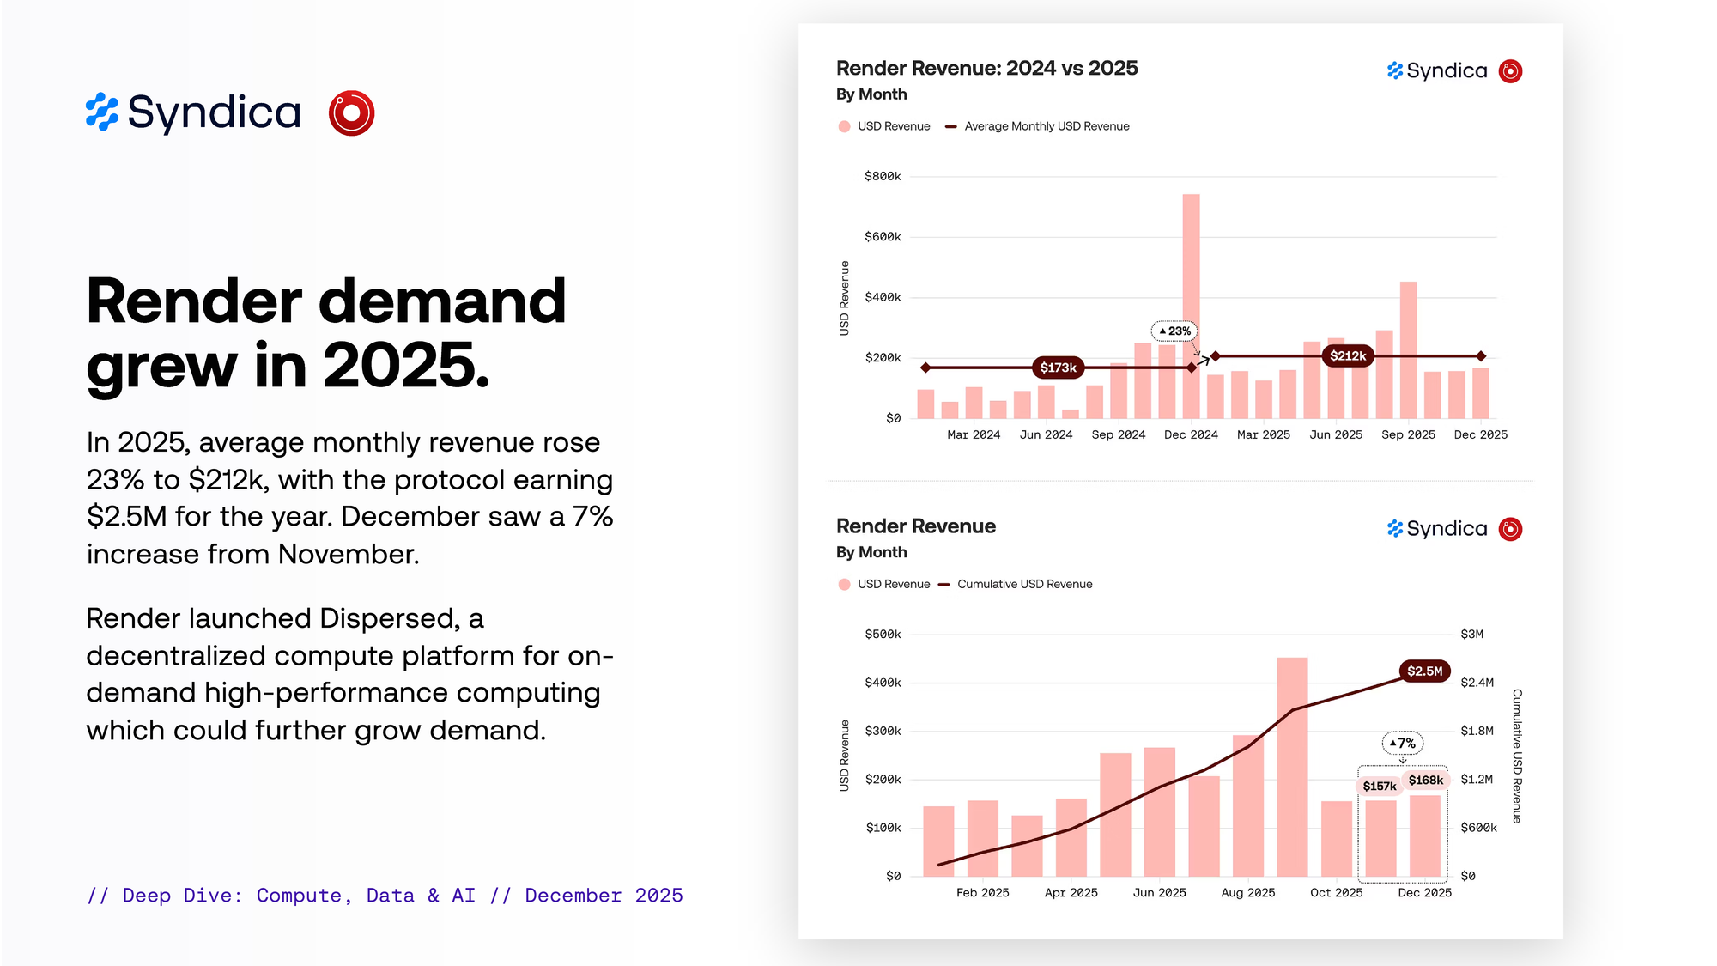This screenshot has width=1717, height=966.
Task: Click the 7% increase callout bubble
Action: point(1402,743)
